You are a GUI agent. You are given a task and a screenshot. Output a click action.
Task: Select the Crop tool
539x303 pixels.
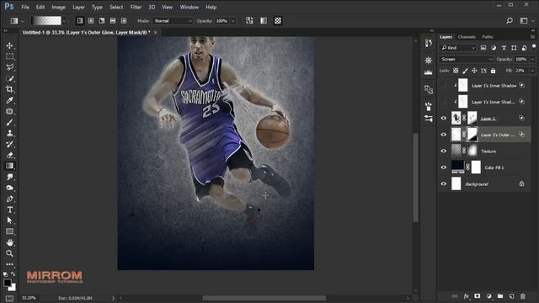pos(9,89)
